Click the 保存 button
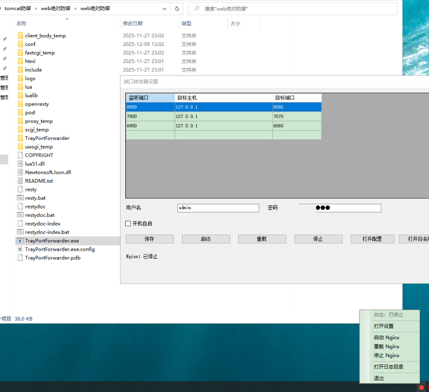Image resolution: width=429 pixels, height=392 pixels. point(149,239)
